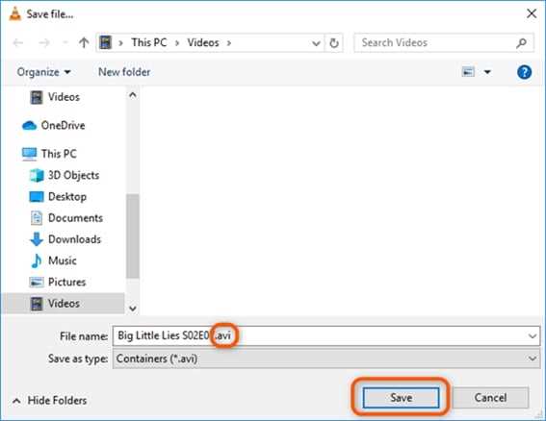Expand the address bar history dropdown
Screen dimensions: 546x421
[316, 43]
